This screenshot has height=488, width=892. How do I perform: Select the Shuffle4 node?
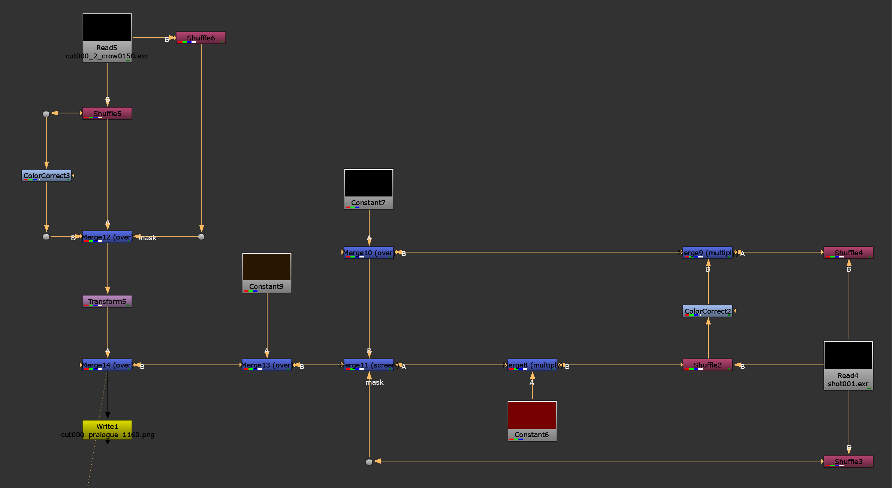[849, 253]
